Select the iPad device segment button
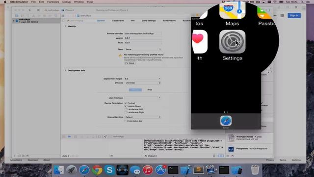This screenshot has width=314, height=177. pos(150,89)
